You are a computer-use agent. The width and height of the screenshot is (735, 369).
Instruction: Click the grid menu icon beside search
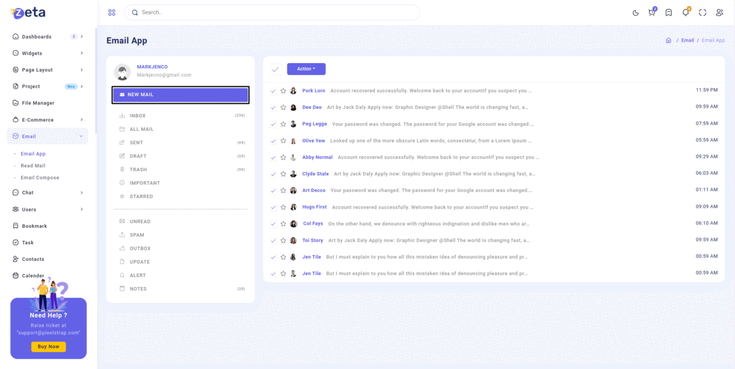click(111, 12)
